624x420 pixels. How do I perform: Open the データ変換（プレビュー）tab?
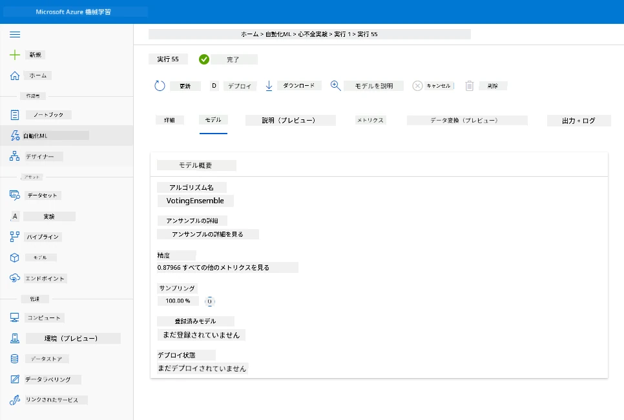pyautogui.click(x=467, y=121)
